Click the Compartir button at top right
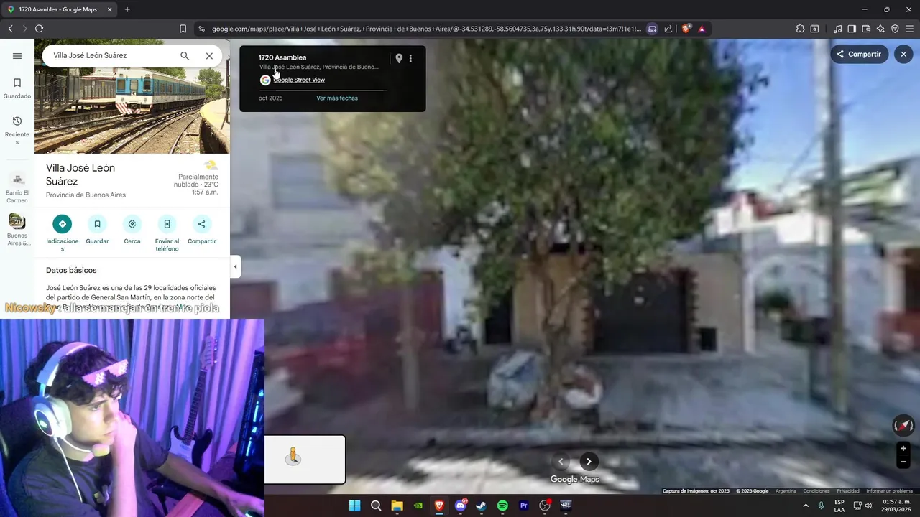 859,54
